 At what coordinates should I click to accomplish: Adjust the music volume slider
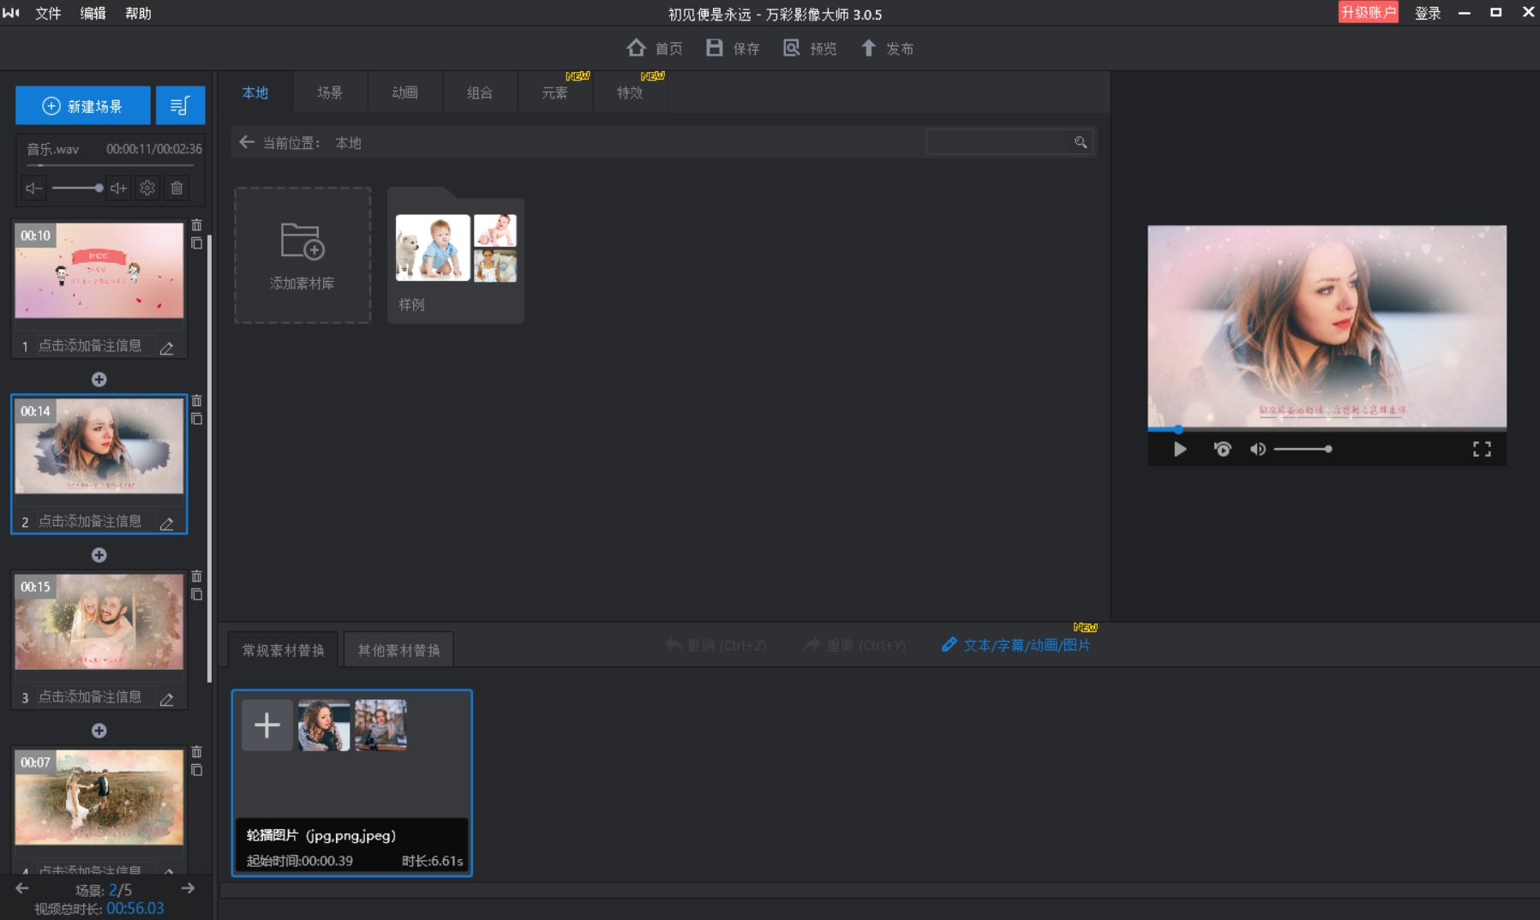click(x=76, y=188)
